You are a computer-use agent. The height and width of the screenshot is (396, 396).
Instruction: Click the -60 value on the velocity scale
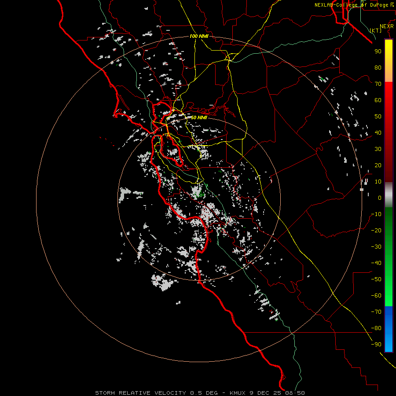[x=376, y=296]
